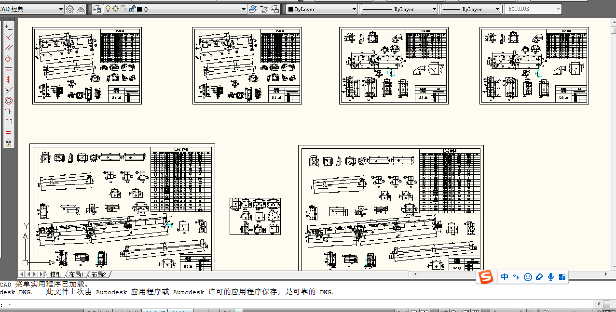Toggle the layer freeze sun icon
This screenshot has width=616, height=312.
pos(115,9)
